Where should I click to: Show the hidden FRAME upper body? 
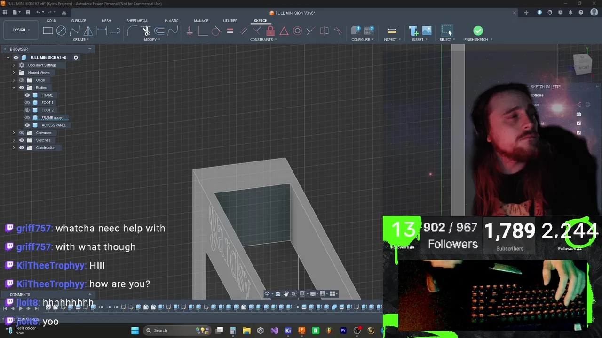pos(27,118)
